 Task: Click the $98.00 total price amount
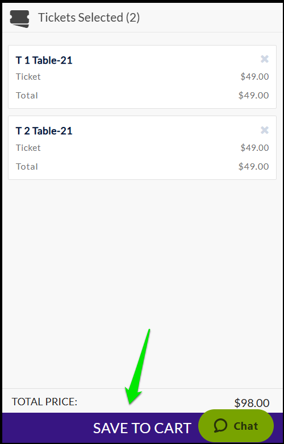[x=252, y=402]
